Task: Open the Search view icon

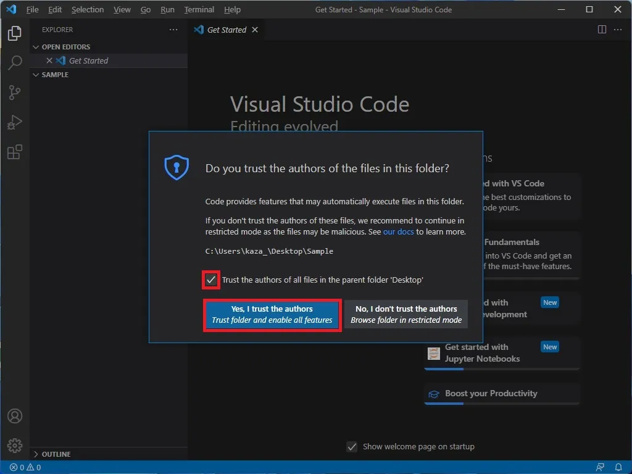Action: 15,63
